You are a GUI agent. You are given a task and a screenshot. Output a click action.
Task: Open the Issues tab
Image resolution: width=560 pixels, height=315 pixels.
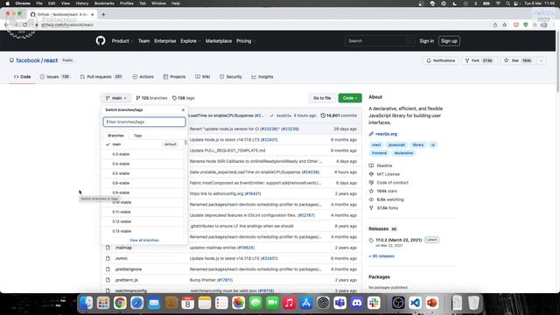coord(54,77)
